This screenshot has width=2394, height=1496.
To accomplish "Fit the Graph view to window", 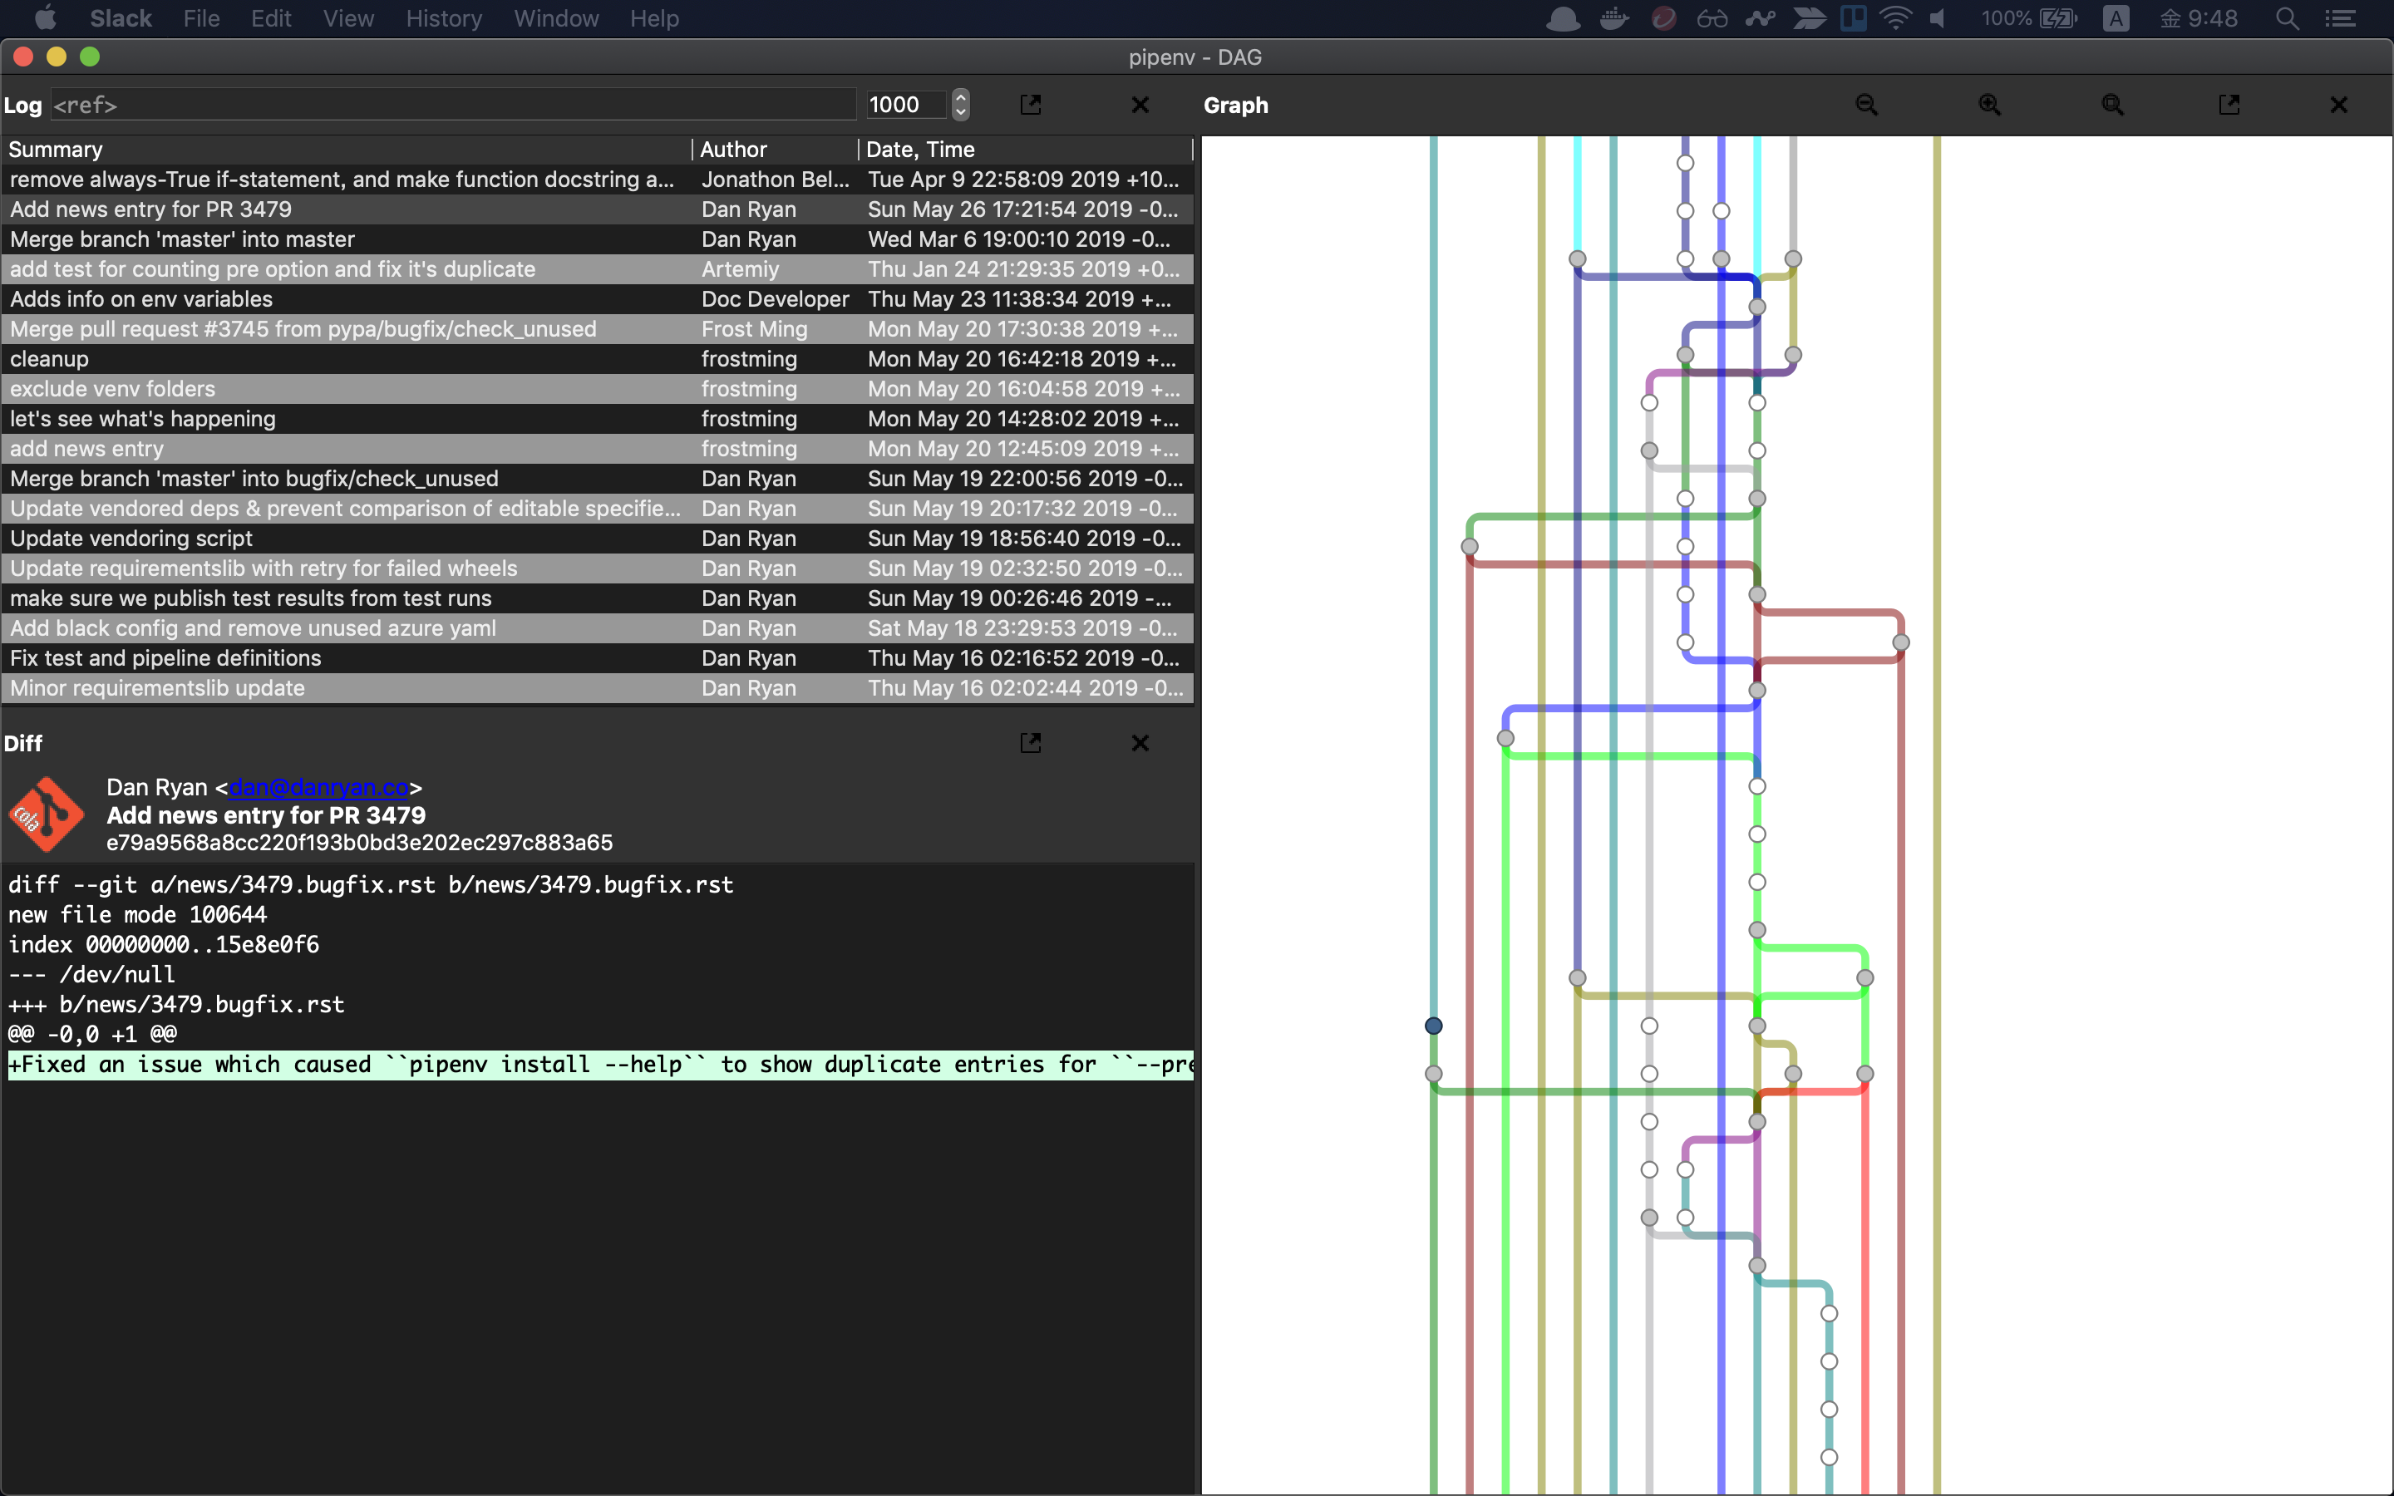I will click(x=2112, y=105).
